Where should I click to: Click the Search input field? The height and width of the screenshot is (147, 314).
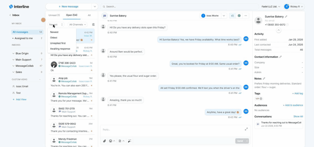[179, 7]
